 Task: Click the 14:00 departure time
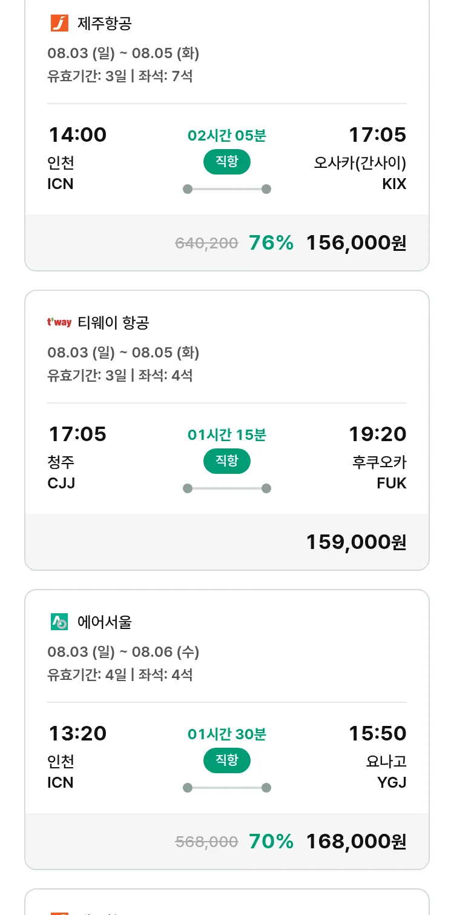click(x=77, y=135)
